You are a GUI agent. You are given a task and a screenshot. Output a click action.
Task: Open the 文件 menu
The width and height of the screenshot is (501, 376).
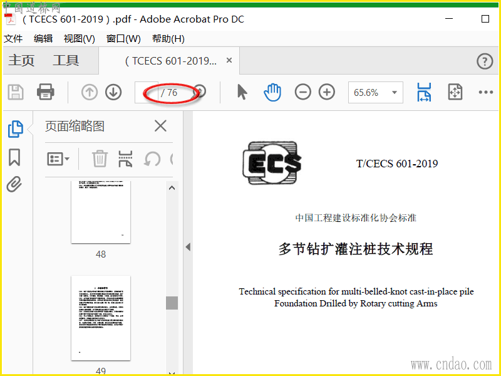pyautogui.click(x=13, y=39)
